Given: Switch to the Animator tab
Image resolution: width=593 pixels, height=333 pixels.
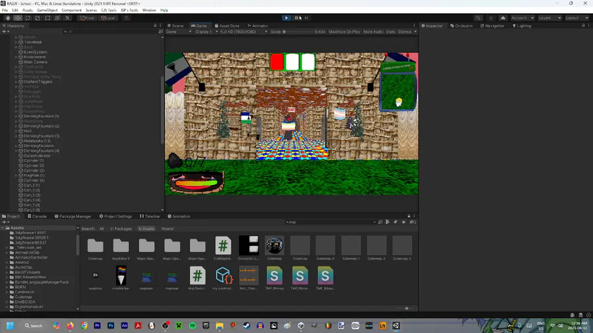Looking at the screenshot, I should pyautogui.click(x=258, y=26).
